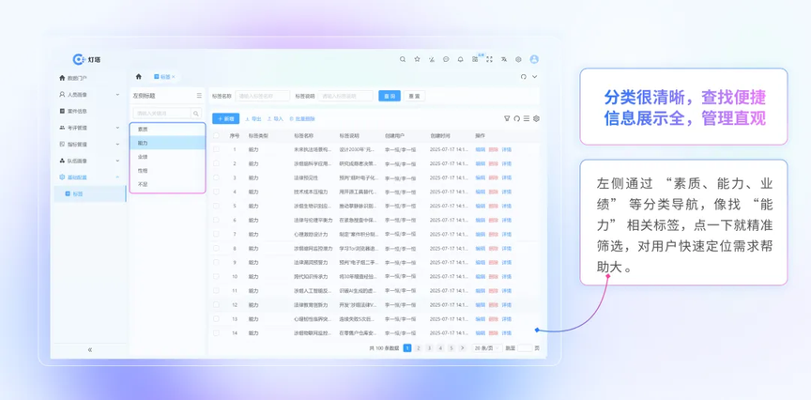Select the 素质 category
This screenshot has width=811, height=400.
pos(168,130)
